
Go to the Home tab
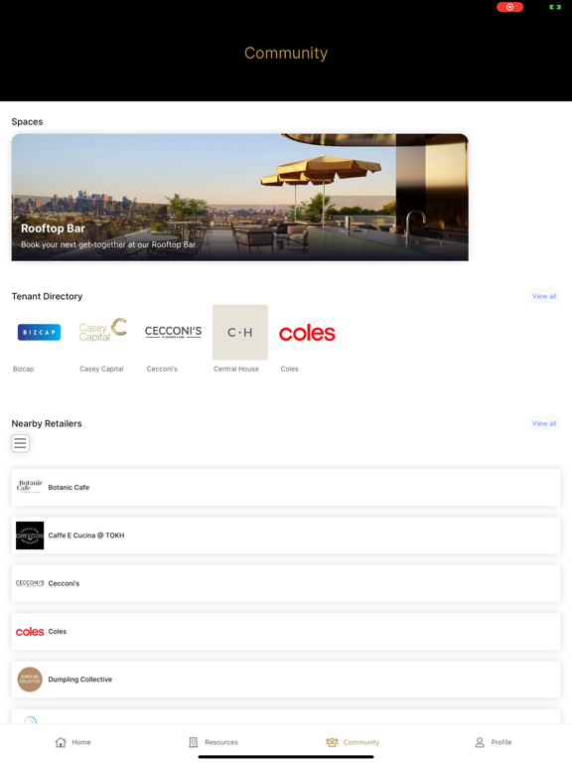[x=72, y=742]
